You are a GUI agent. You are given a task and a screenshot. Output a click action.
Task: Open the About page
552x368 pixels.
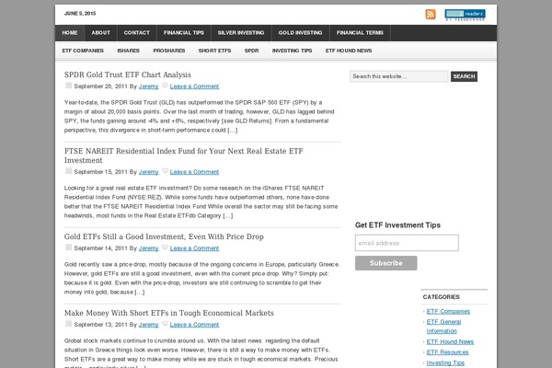tap(100, 33)
